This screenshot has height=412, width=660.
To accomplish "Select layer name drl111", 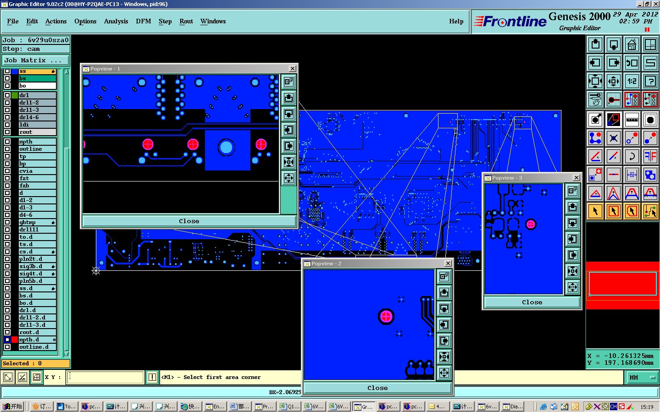I will (37, 230).
